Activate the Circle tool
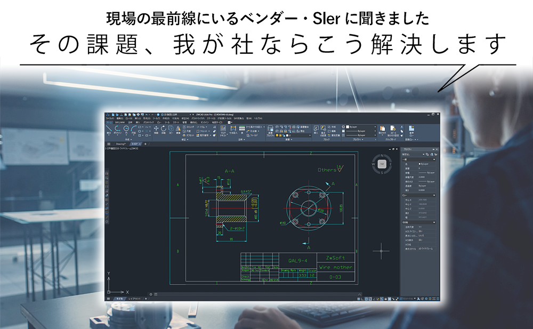The height and width of the screenshot is (329, 533). pos(126,129)
